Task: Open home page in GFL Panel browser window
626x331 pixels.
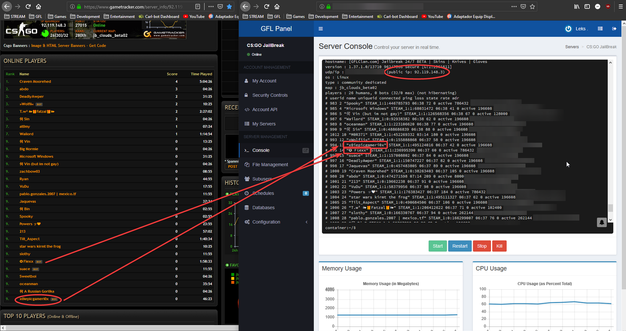Action: click(x=277, y=6)
